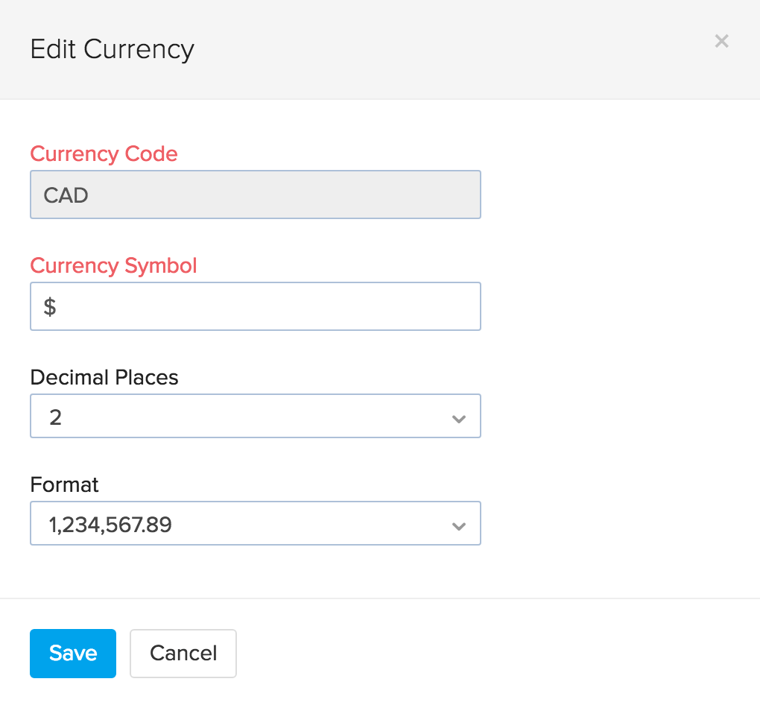This screenshot has height=708, width=760.
Task: Open the Format dropdown chevron
Action: point(459,526)
